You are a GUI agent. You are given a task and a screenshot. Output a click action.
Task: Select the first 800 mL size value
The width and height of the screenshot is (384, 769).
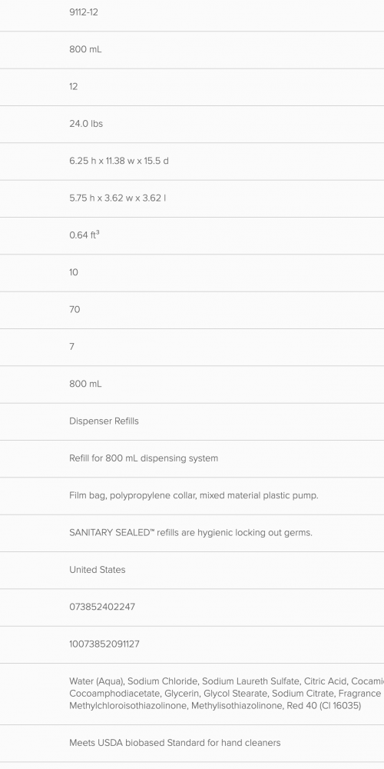tap(85, 49)
